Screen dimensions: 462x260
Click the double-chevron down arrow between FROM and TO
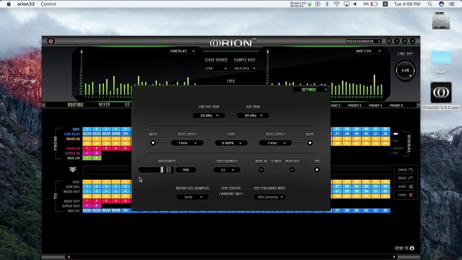[73, 169]
